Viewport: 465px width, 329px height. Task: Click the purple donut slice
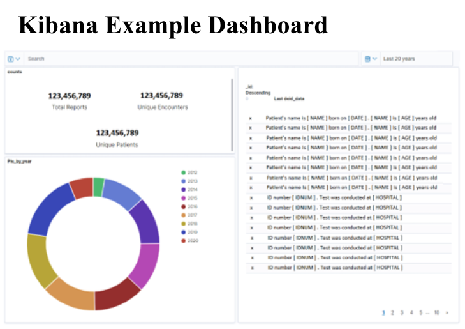tap(146, 224)
